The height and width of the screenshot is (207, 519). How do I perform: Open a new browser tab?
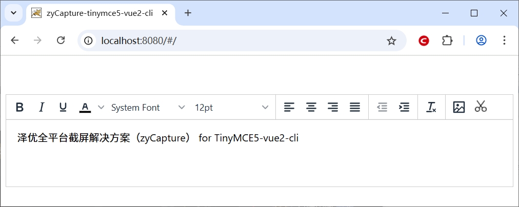(188, 13)
